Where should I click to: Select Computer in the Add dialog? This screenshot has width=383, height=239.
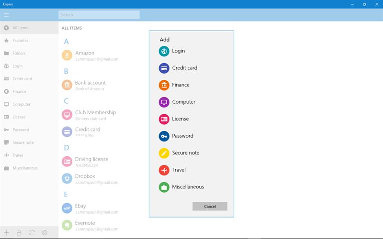[x=184, y=102]
